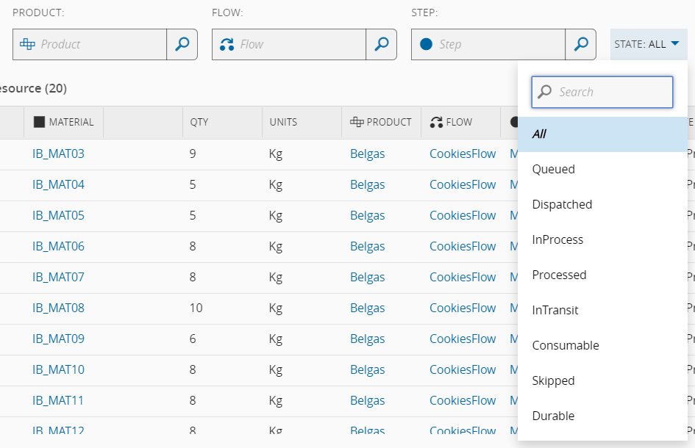
Task: Click the Step search magnifier icon
Action: tap(580, 44)
